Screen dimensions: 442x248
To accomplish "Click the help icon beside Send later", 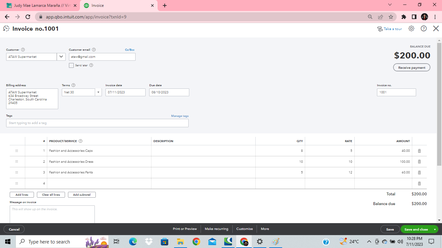I will (x=91, y=65).
